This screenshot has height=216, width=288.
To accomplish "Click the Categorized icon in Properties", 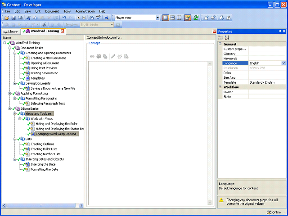I will [220, 38].
